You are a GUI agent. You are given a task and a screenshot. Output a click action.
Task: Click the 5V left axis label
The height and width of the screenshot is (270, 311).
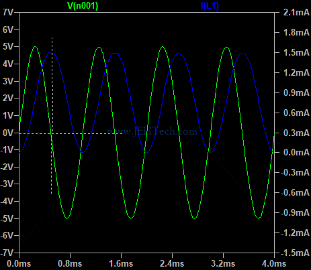pyautogui.click(x=7, y=47)
